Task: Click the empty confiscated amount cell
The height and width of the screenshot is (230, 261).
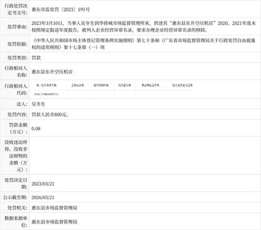Action: [x=145, y=156]
